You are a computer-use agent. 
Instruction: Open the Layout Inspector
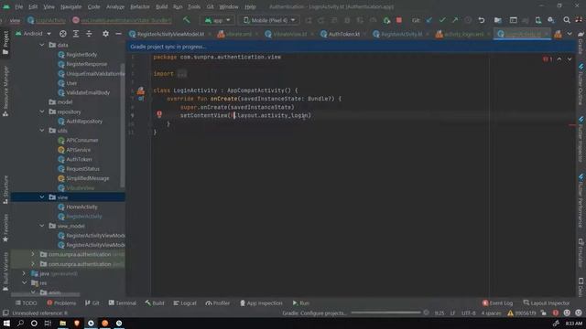point(547,302)
